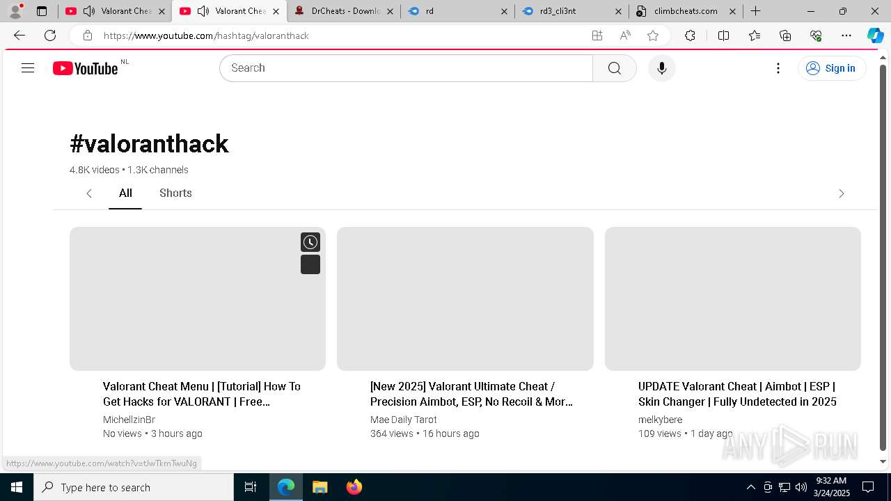Click the taskbar search box

pos(134,487)
